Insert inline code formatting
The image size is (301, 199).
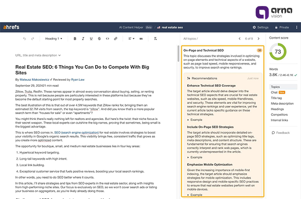coord(108,39)
